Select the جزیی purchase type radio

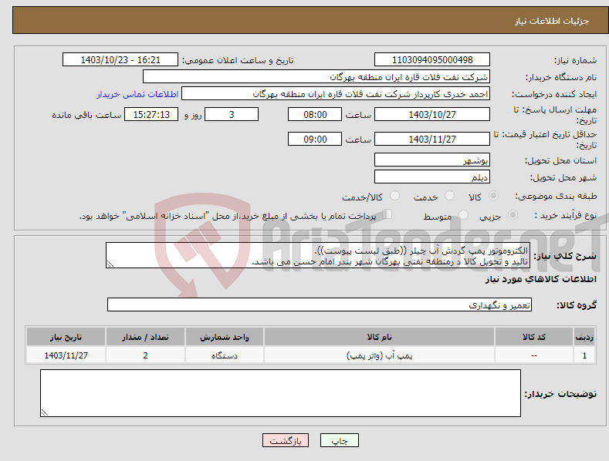tap(513, 215)
